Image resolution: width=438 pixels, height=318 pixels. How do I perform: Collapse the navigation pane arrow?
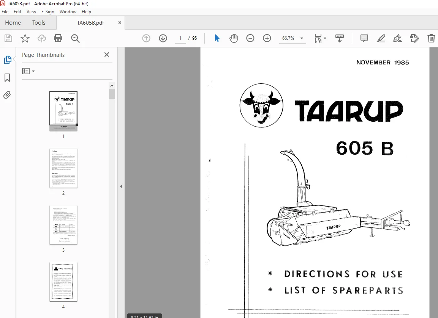click(x=121, y=186)
